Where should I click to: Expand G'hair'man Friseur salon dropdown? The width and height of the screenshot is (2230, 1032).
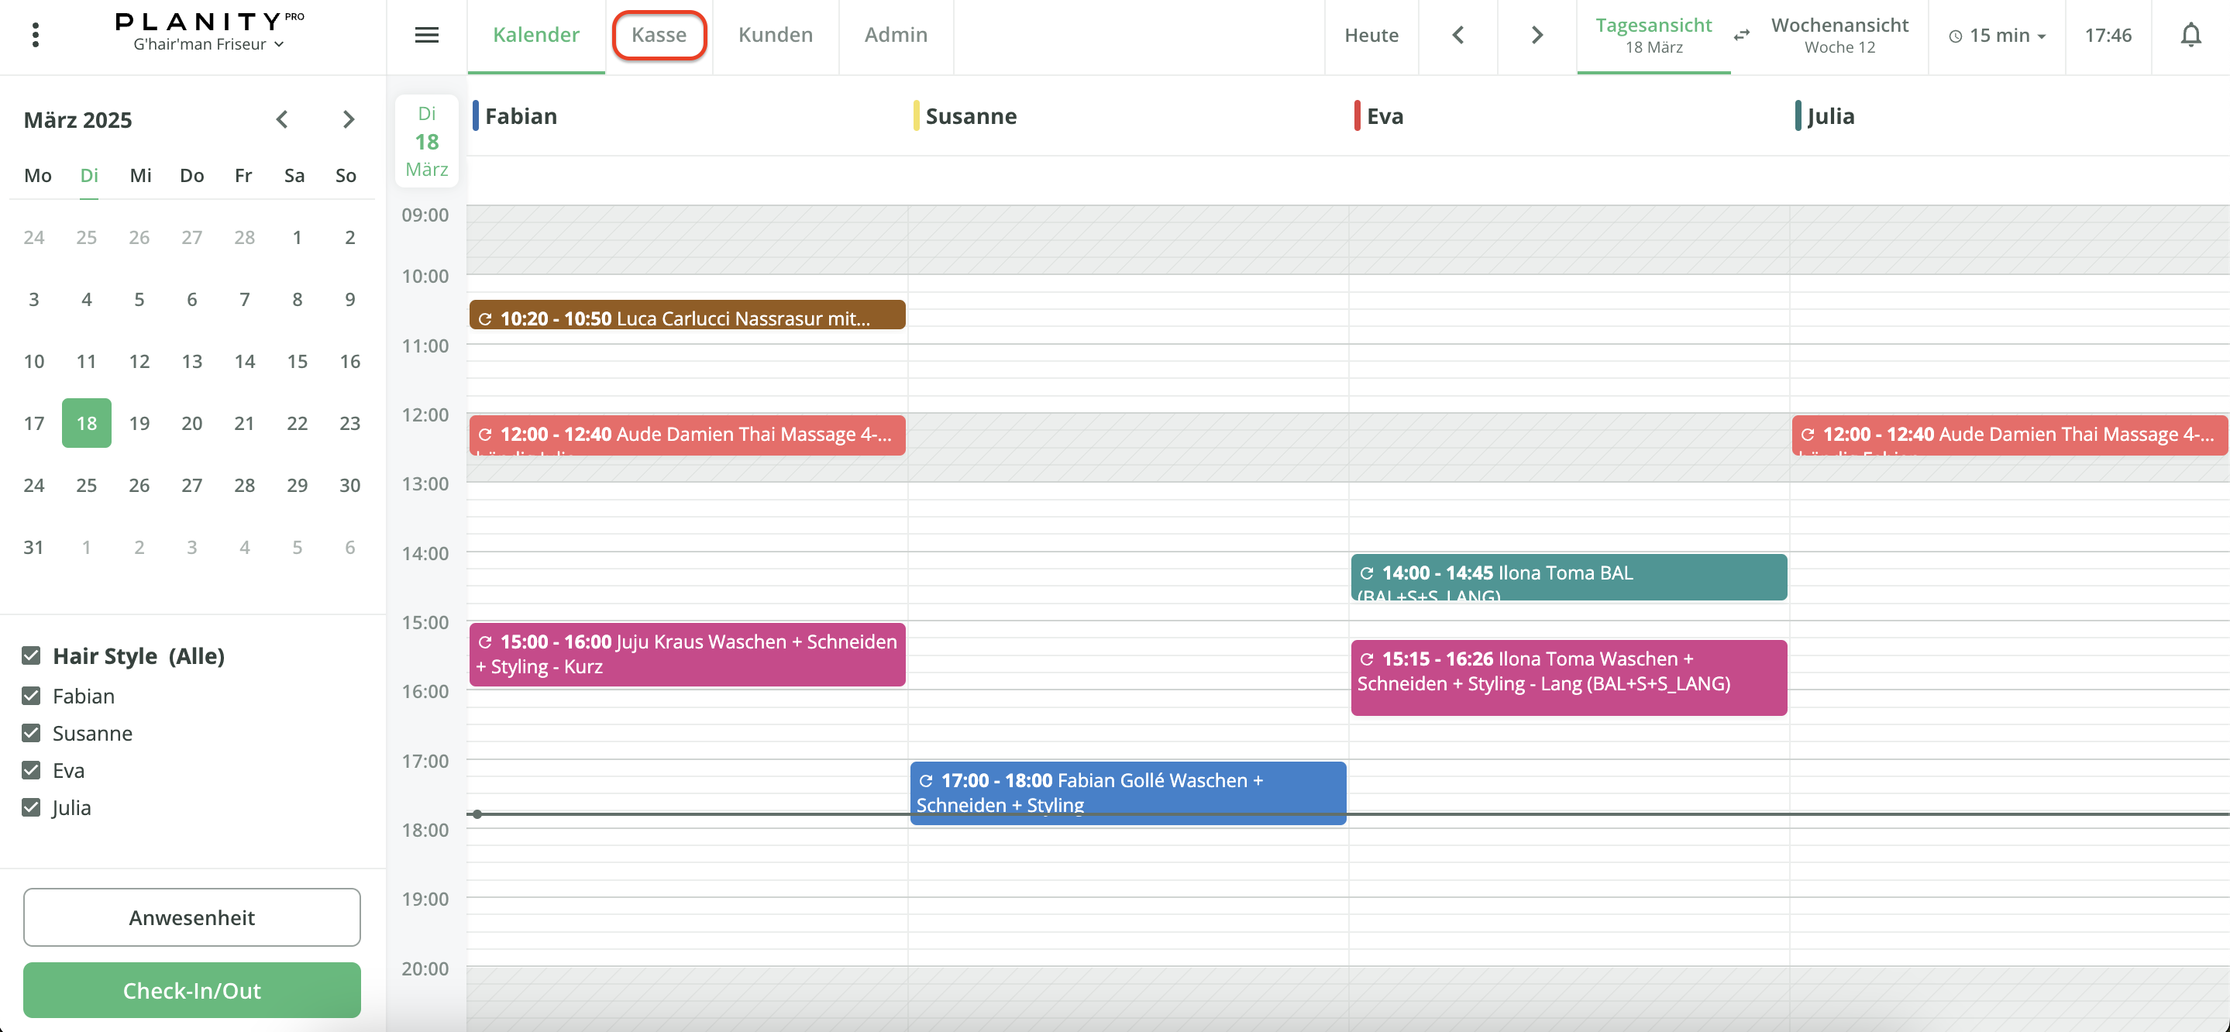coord(208,45)
